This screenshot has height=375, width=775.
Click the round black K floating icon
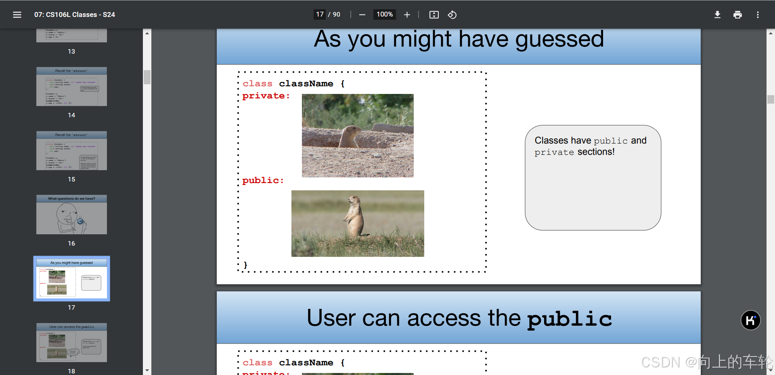(750, 320)
